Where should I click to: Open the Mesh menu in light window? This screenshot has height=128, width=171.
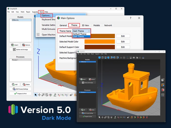[x=22, y=12]
